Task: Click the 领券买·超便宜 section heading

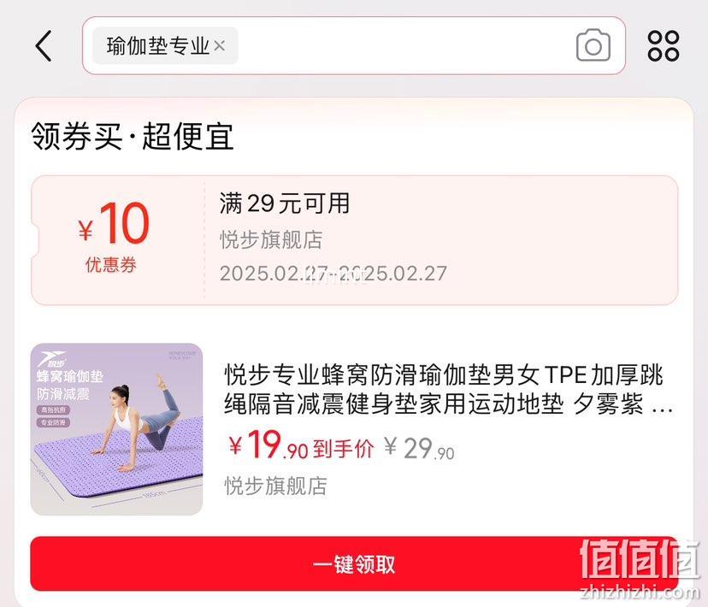Action: [x=133, y=136]
